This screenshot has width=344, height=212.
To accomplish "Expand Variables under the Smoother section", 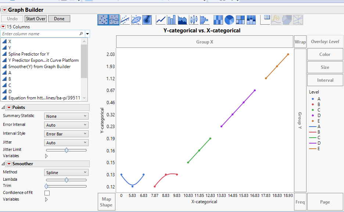I will [x=46, y=199].
